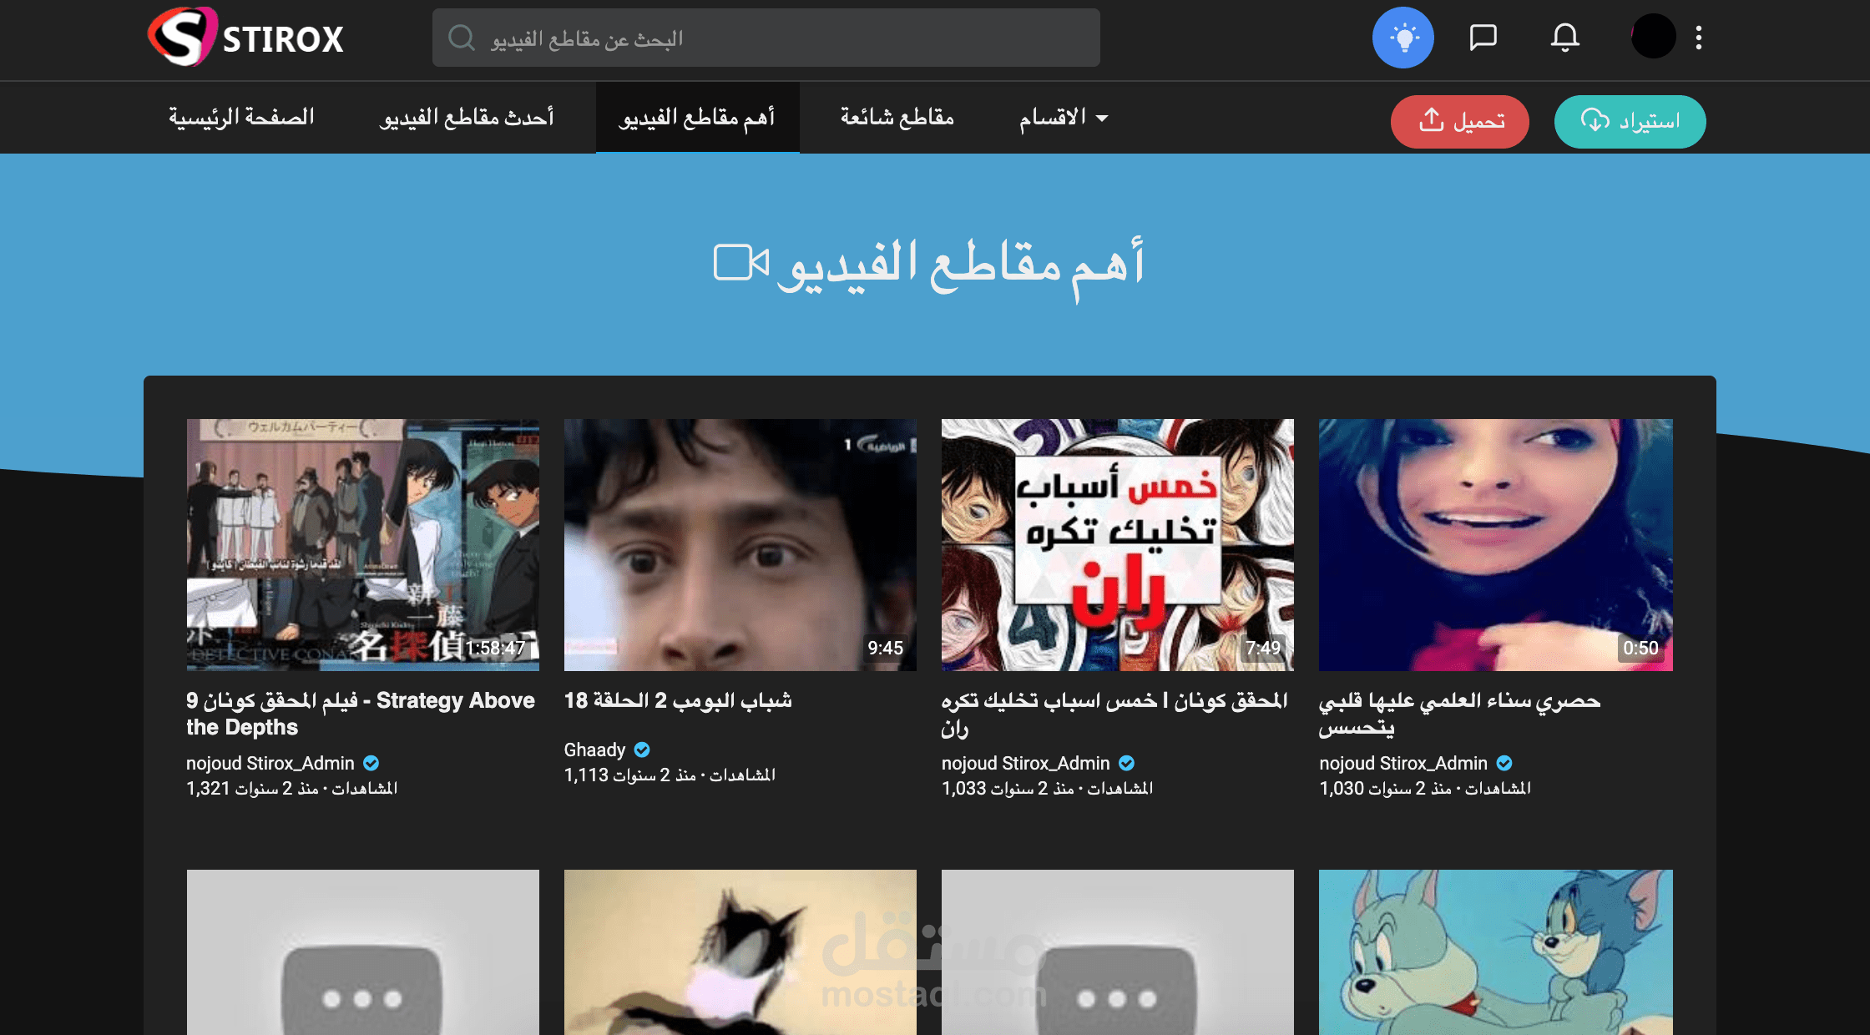Click the magnifier icon in the search bar
The image size is (1870, 1035).
[461, 37]
